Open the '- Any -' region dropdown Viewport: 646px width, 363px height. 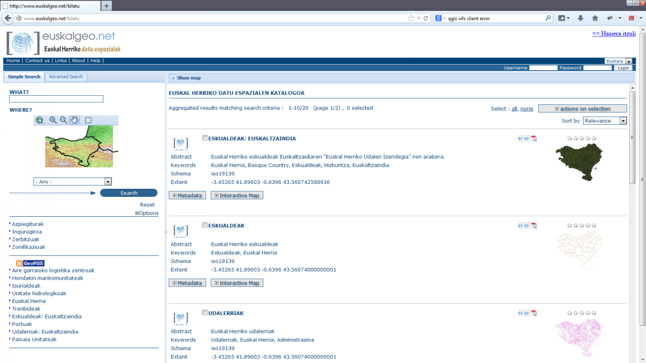click(x=72, y=182)
